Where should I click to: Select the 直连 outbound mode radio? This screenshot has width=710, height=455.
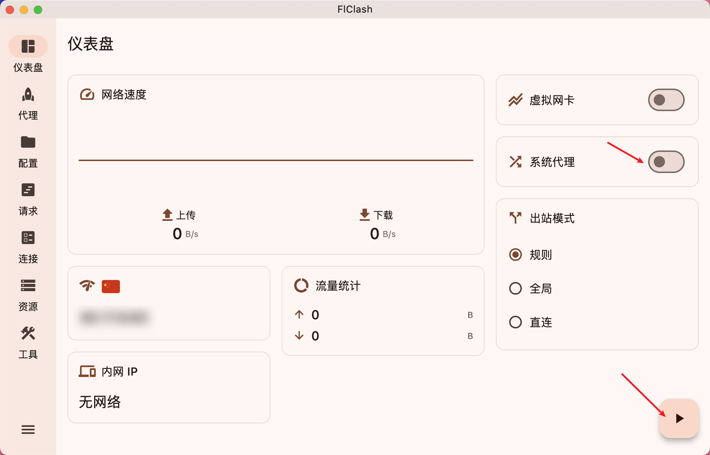tap(516, 322)
